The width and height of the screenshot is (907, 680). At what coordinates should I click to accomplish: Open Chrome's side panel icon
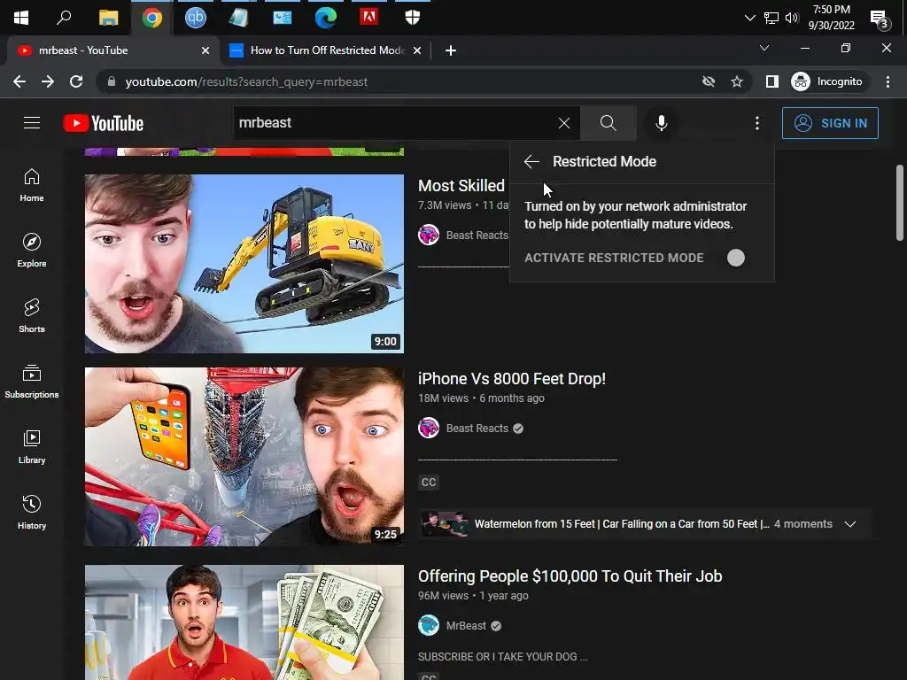[771, 81]
